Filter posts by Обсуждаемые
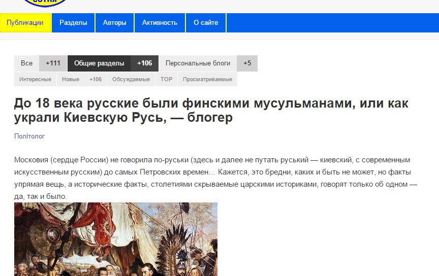Viewport: 439px width, 276px height. coord(131,79)
